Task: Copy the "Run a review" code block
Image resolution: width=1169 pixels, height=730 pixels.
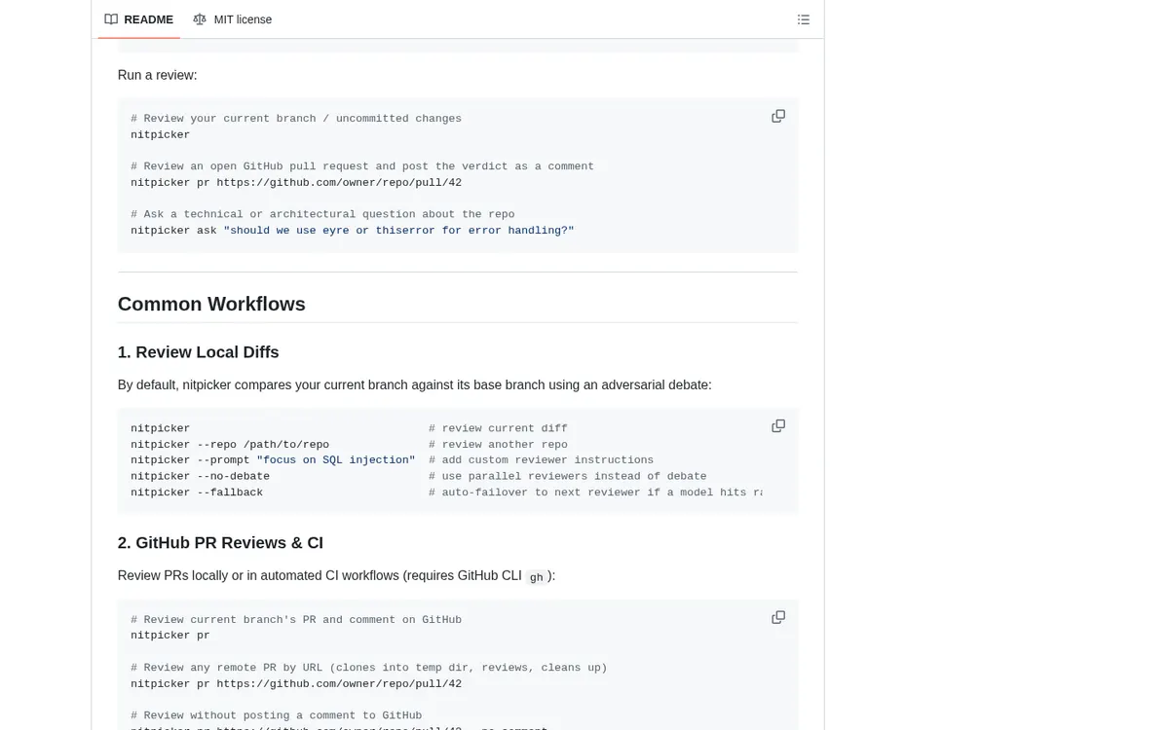Action: [x=778, y=116]
